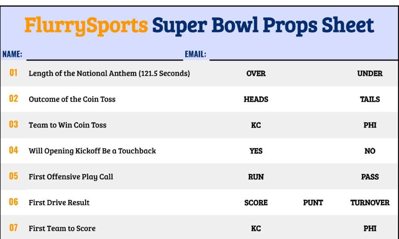Pick KC as first team to score

[x=256, y=229]
